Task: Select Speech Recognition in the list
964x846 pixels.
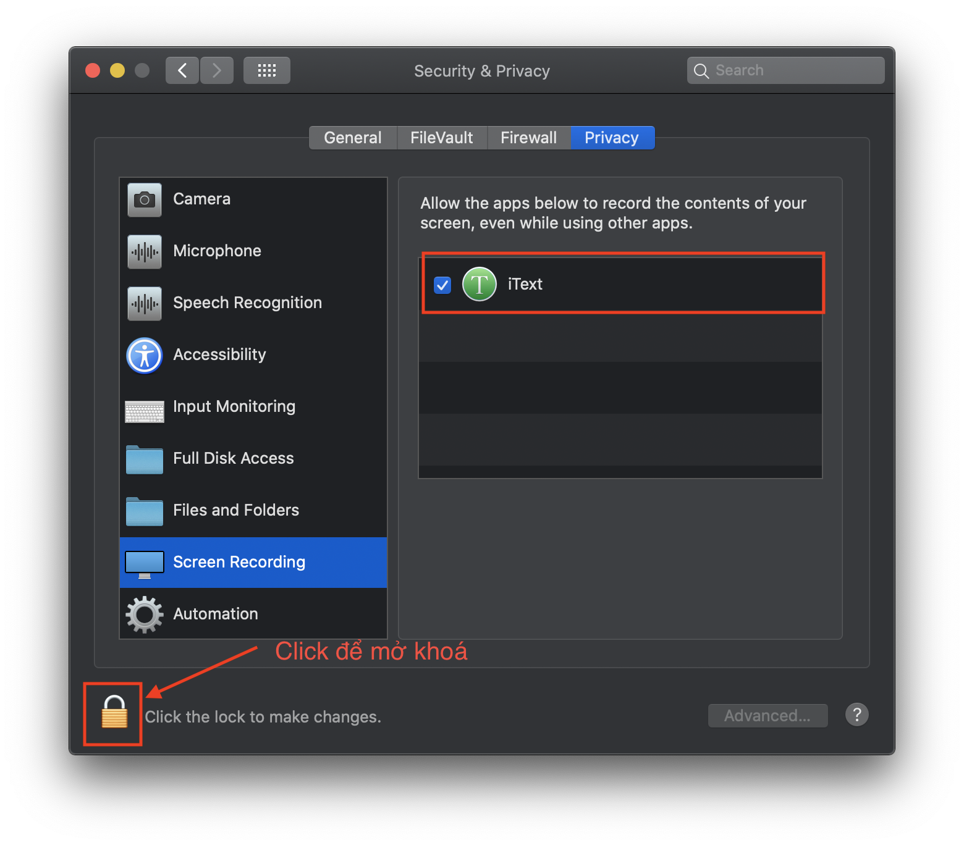Action: (247, 303)
